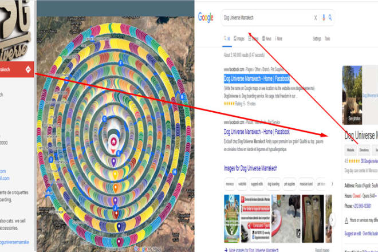
Task: Switch to the All results tab
Action: point(227,38)
